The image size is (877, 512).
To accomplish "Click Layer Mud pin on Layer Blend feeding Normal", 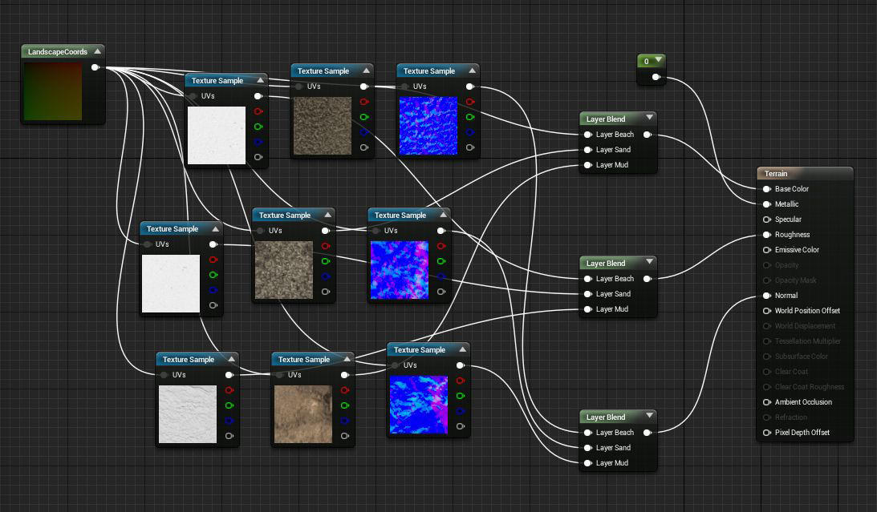I will click(588, 463).
